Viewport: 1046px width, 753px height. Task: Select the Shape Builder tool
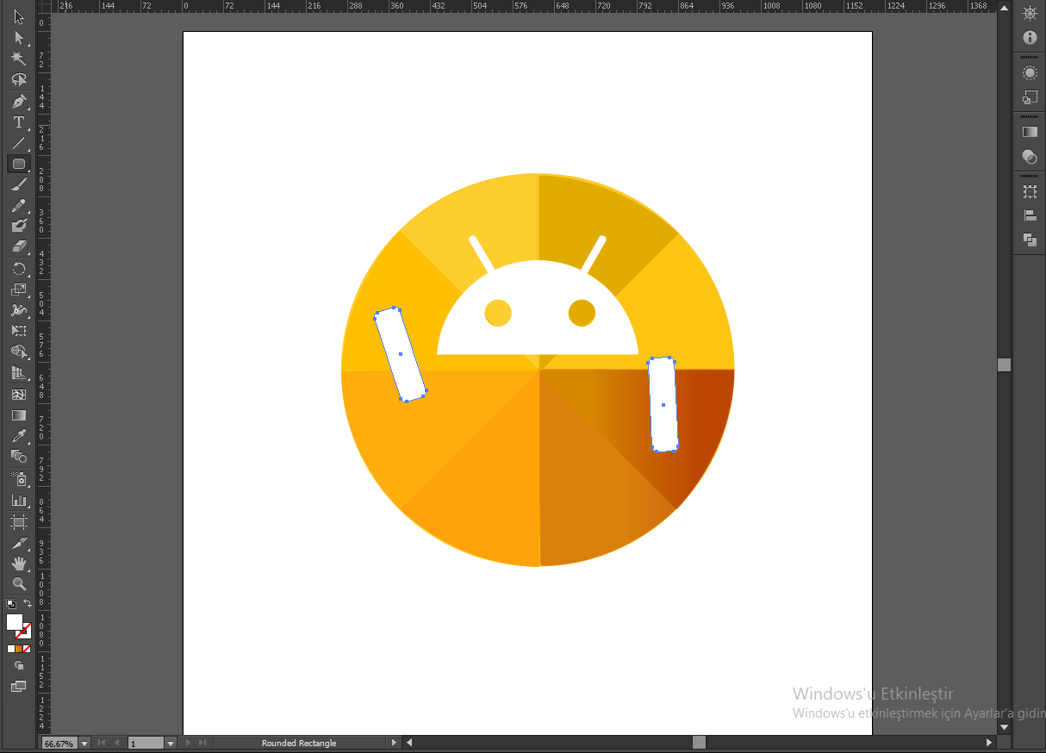click(x=18, y=352)
